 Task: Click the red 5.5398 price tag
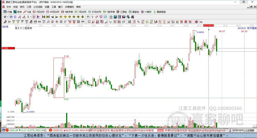8,48
